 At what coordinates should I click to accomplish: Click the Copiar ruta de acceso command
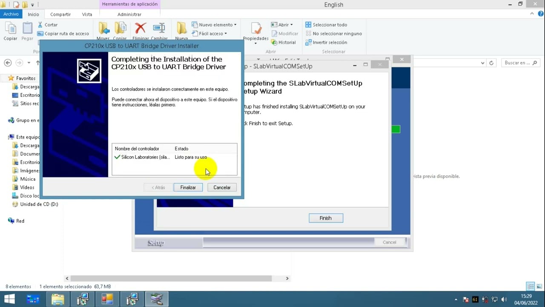click(x=63, y=34)
